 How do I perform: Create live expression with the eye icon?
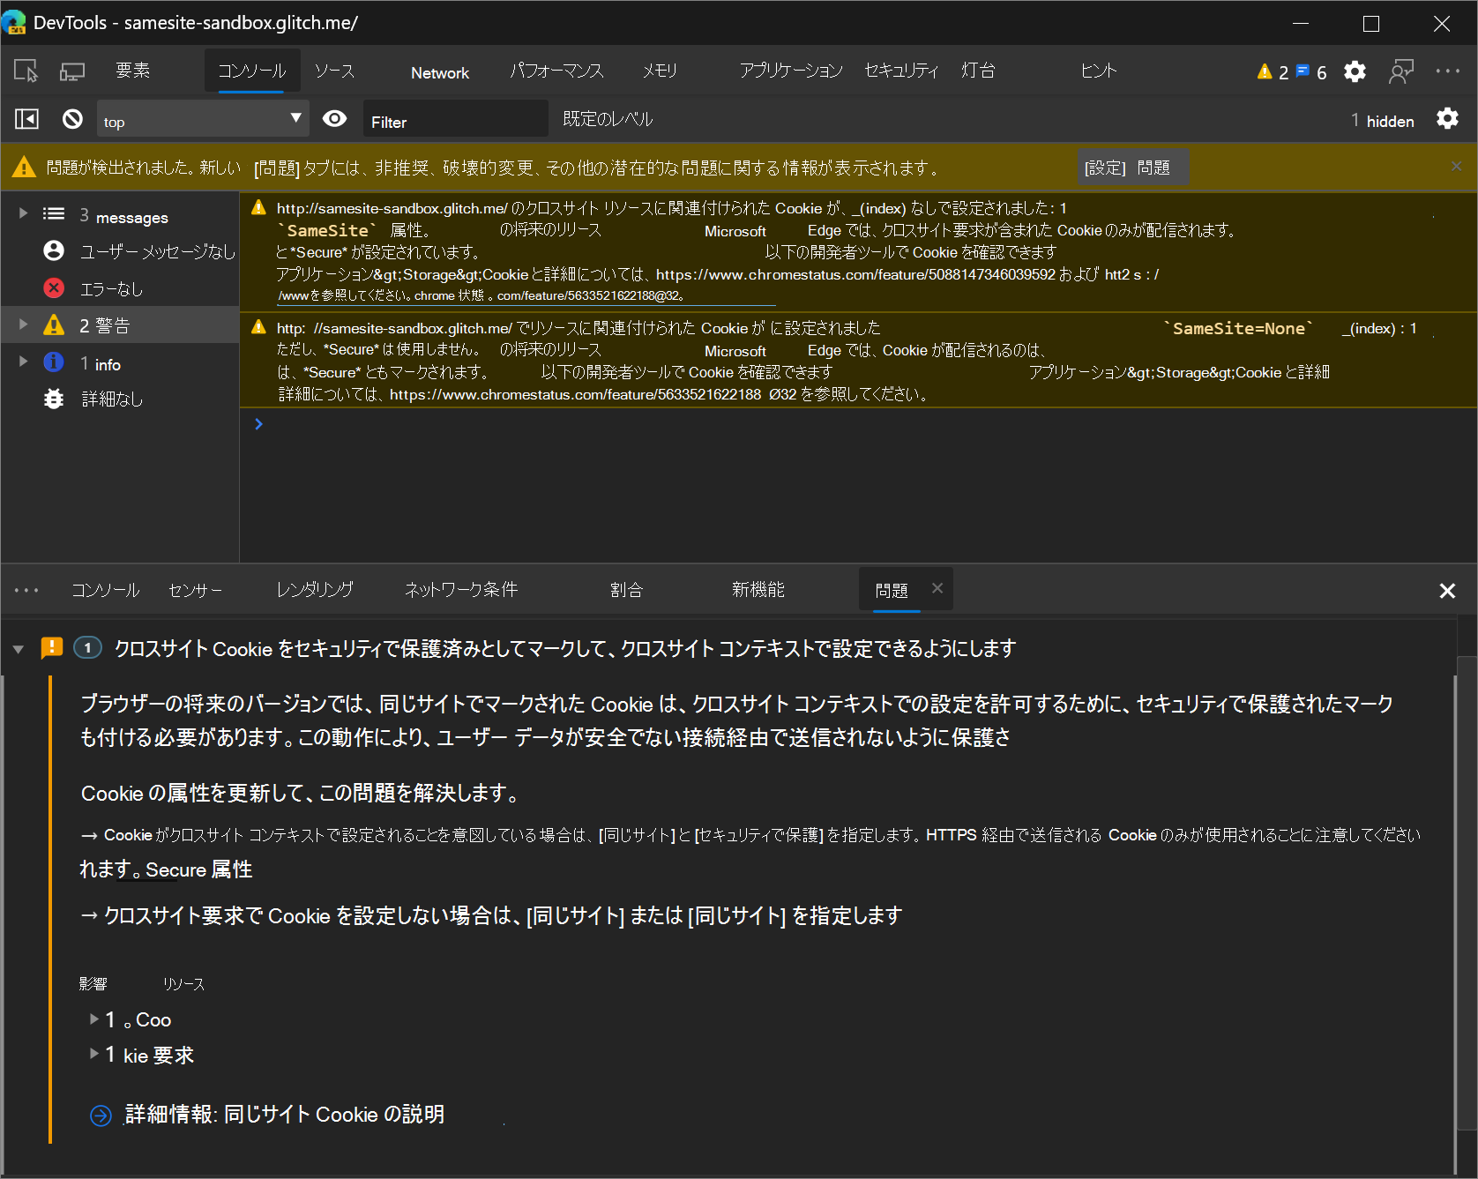334,118
